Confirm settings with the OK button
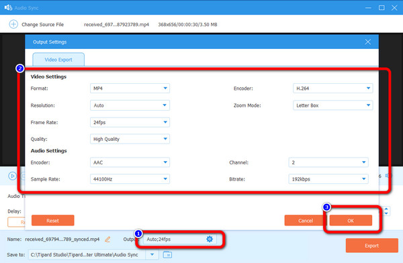This screenshot has height=263, width=403. (x=351, y=221)
